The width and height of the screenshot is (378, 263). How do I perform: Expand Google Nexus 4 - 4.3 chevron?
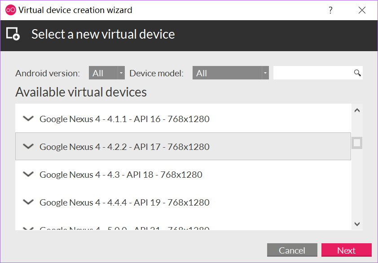click(28, 174)
